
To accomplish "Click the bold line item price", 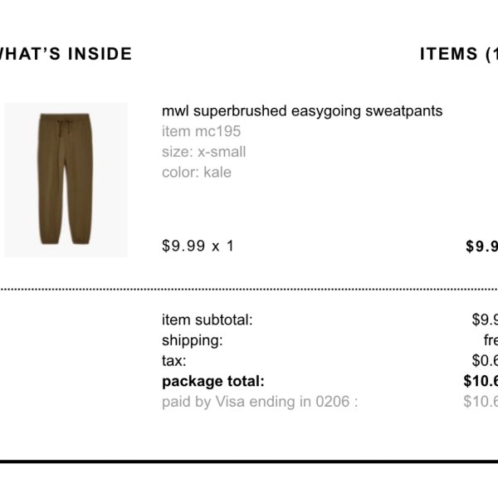I will (x=481, y=247).
